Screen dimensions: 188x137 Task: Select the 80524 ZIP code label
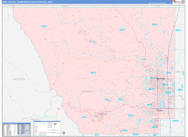coord(169,73)
